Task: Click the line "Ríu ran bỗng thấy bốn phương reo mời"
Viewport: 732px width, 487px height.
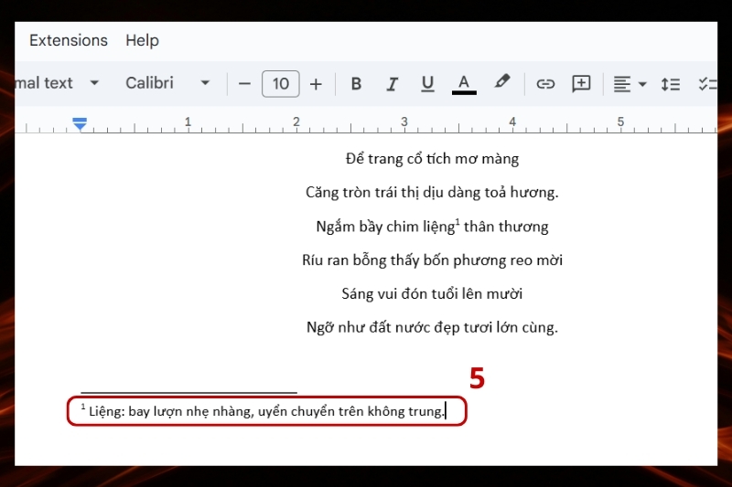Action: [432, 260]
